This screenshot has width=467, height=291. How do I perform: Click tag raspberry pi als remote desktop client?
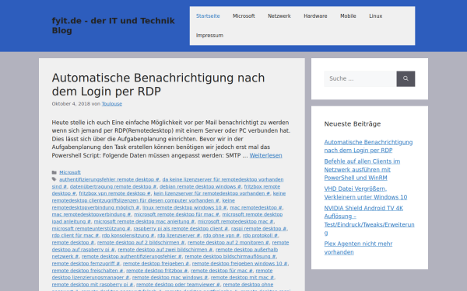click(x=181, y=229)
